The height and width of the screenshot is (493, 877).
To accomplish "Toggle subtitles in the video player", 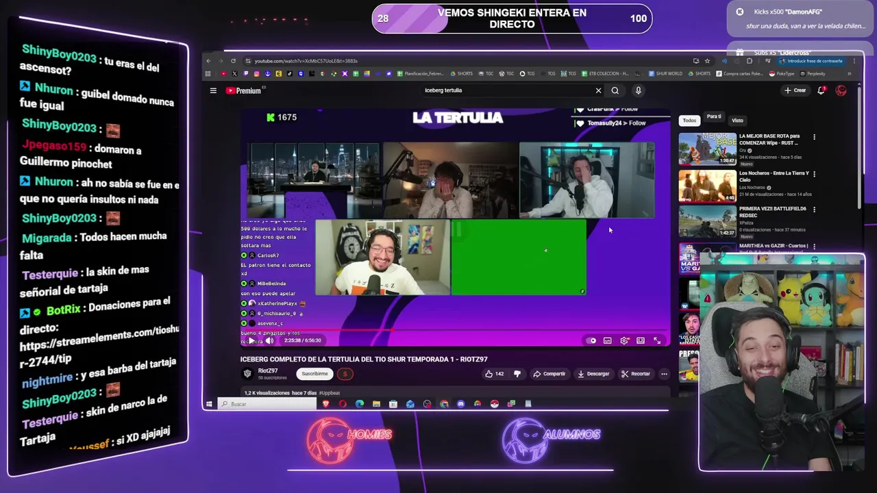I will pos(608,340).
